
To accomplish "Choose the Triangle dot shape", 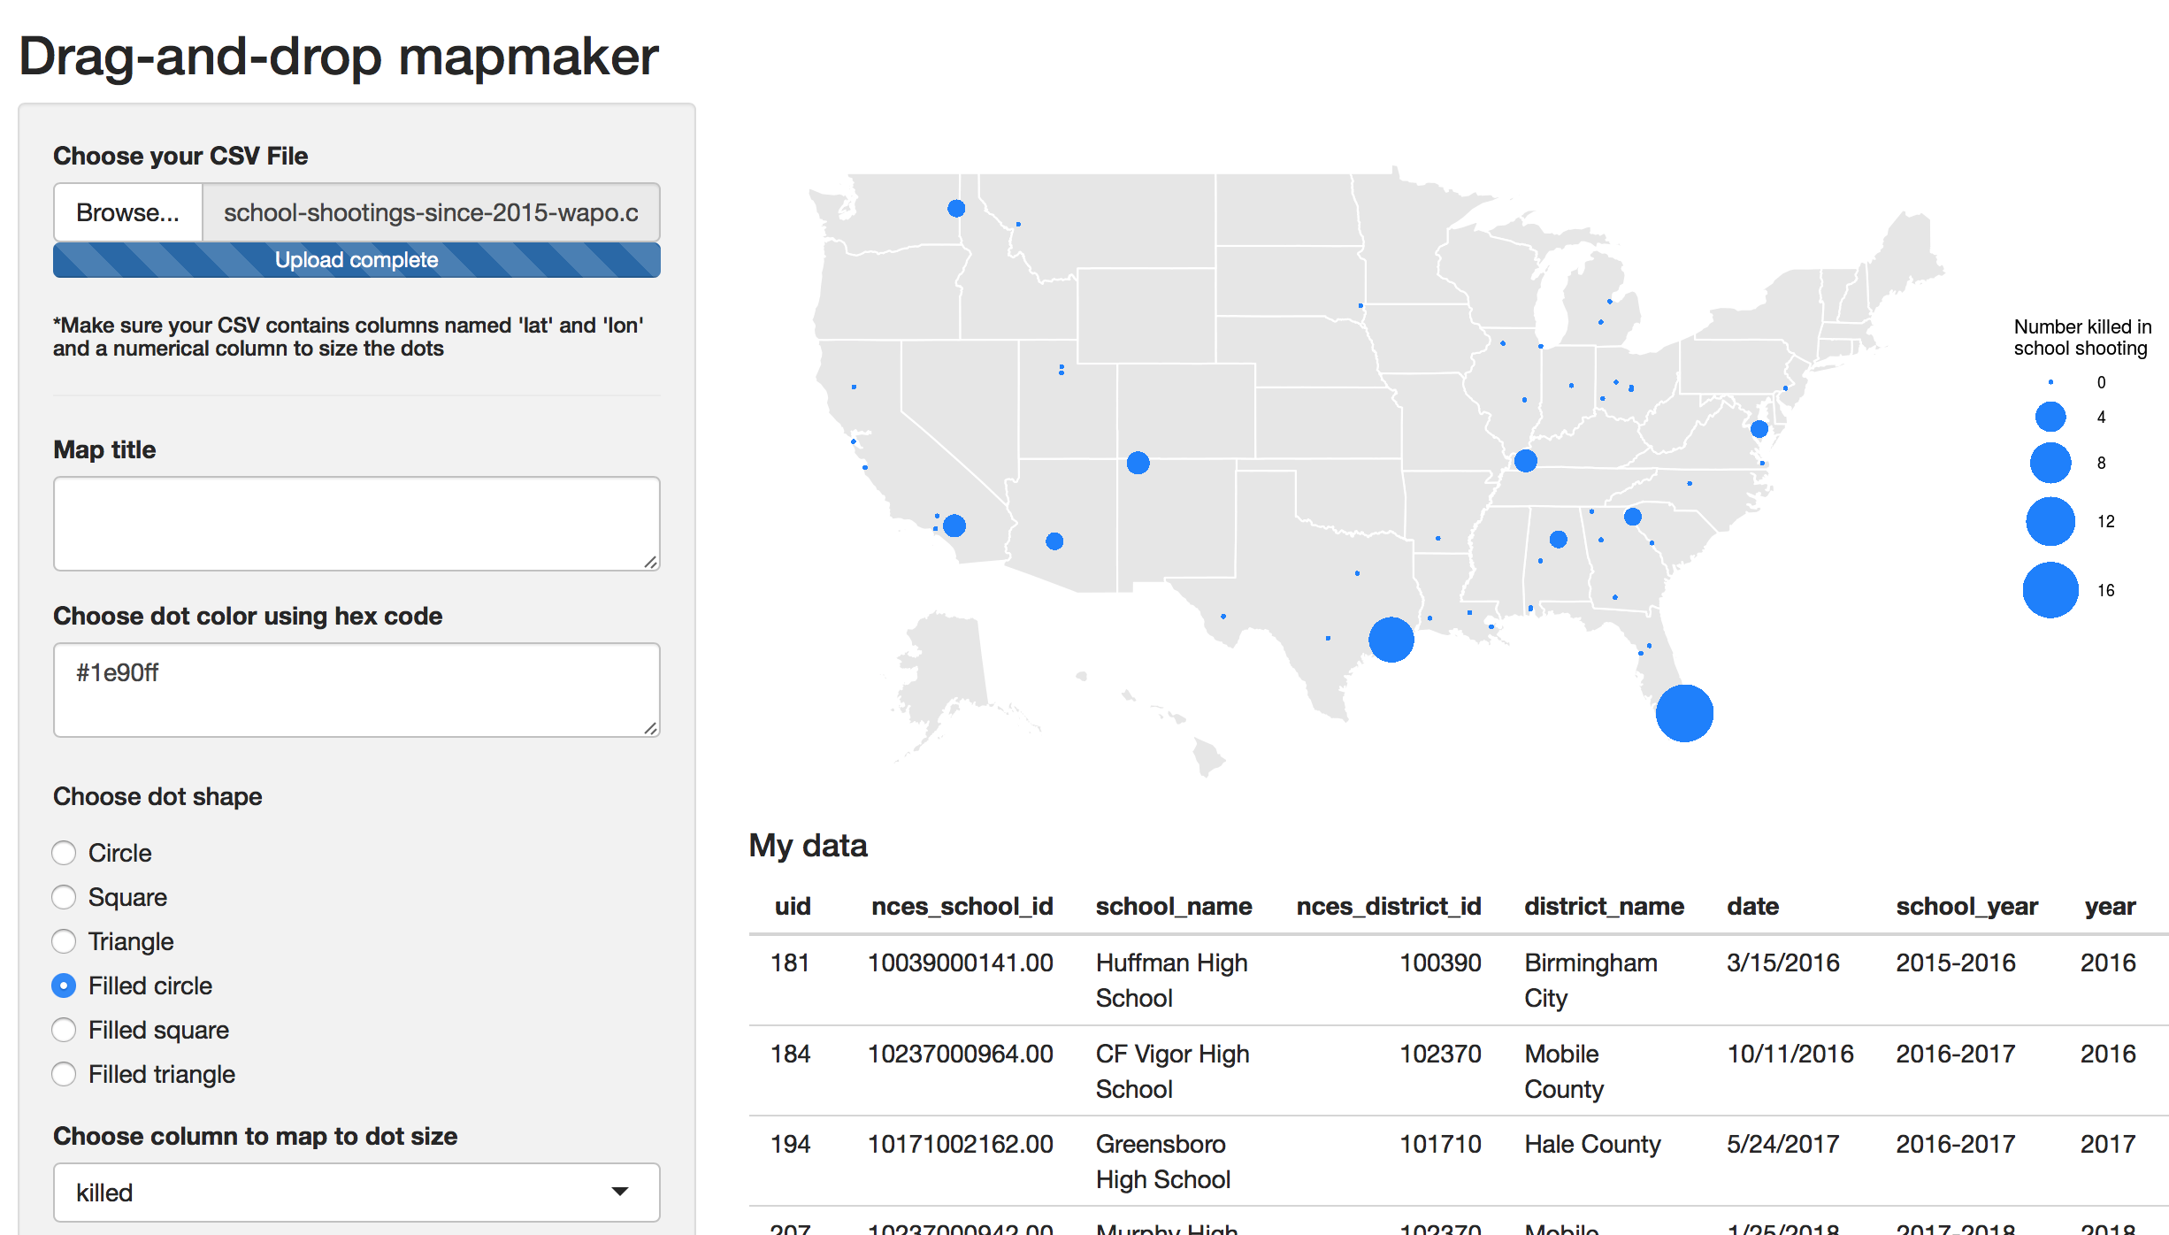I will pyautogui.click(x=64, y=941).
